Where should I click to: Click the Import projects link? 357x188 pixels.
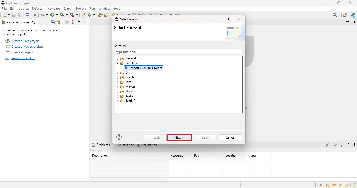point(23,58)
